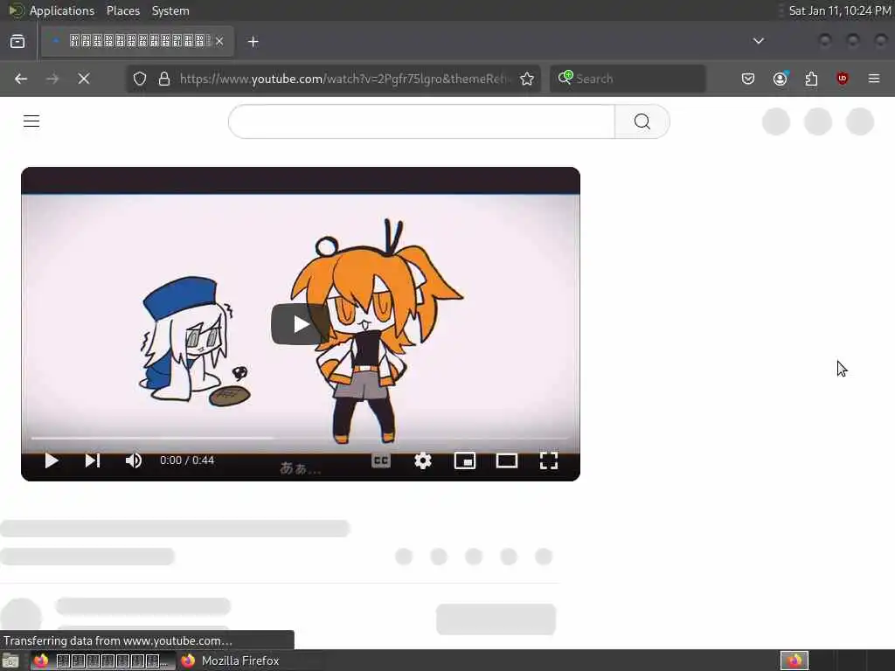Close the current browser tab
This screenshot has width=895, height=671.
click(x=219, y=41)
